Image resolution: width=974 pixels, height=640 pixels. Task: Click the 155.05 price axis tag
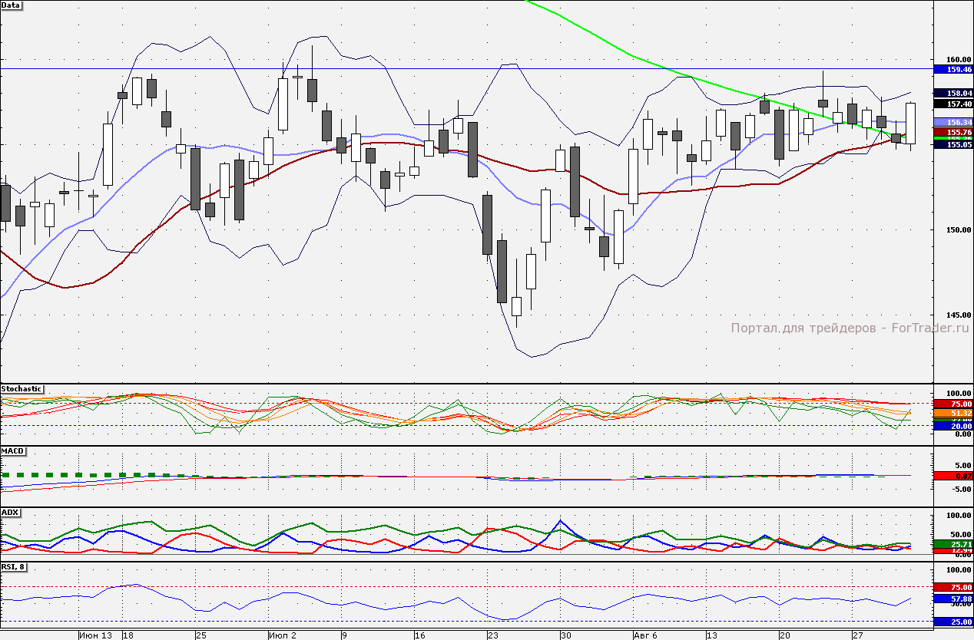(953, 144)
